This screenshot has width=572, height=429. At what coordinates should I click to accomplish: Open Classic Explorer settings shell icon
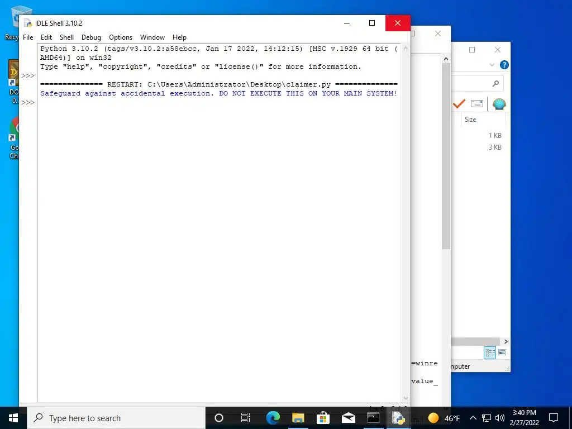[499, 104]
